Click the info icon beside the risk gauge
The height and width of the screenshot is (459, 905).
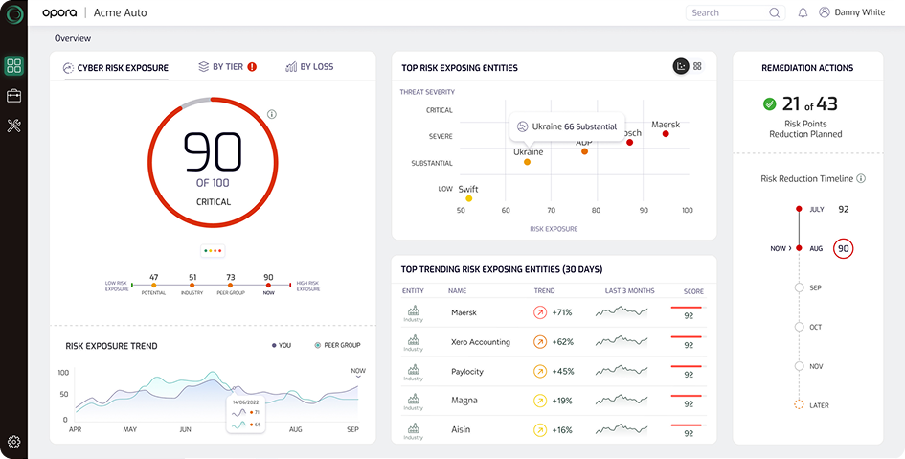click(272, 114)
